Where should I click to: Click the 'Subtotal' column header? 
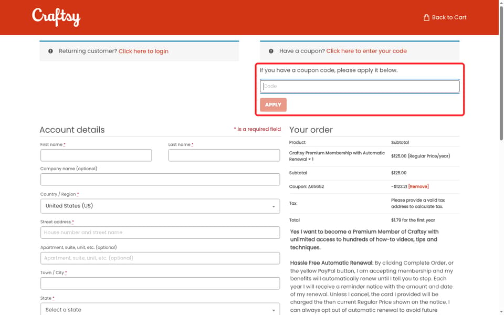[400, 142]
